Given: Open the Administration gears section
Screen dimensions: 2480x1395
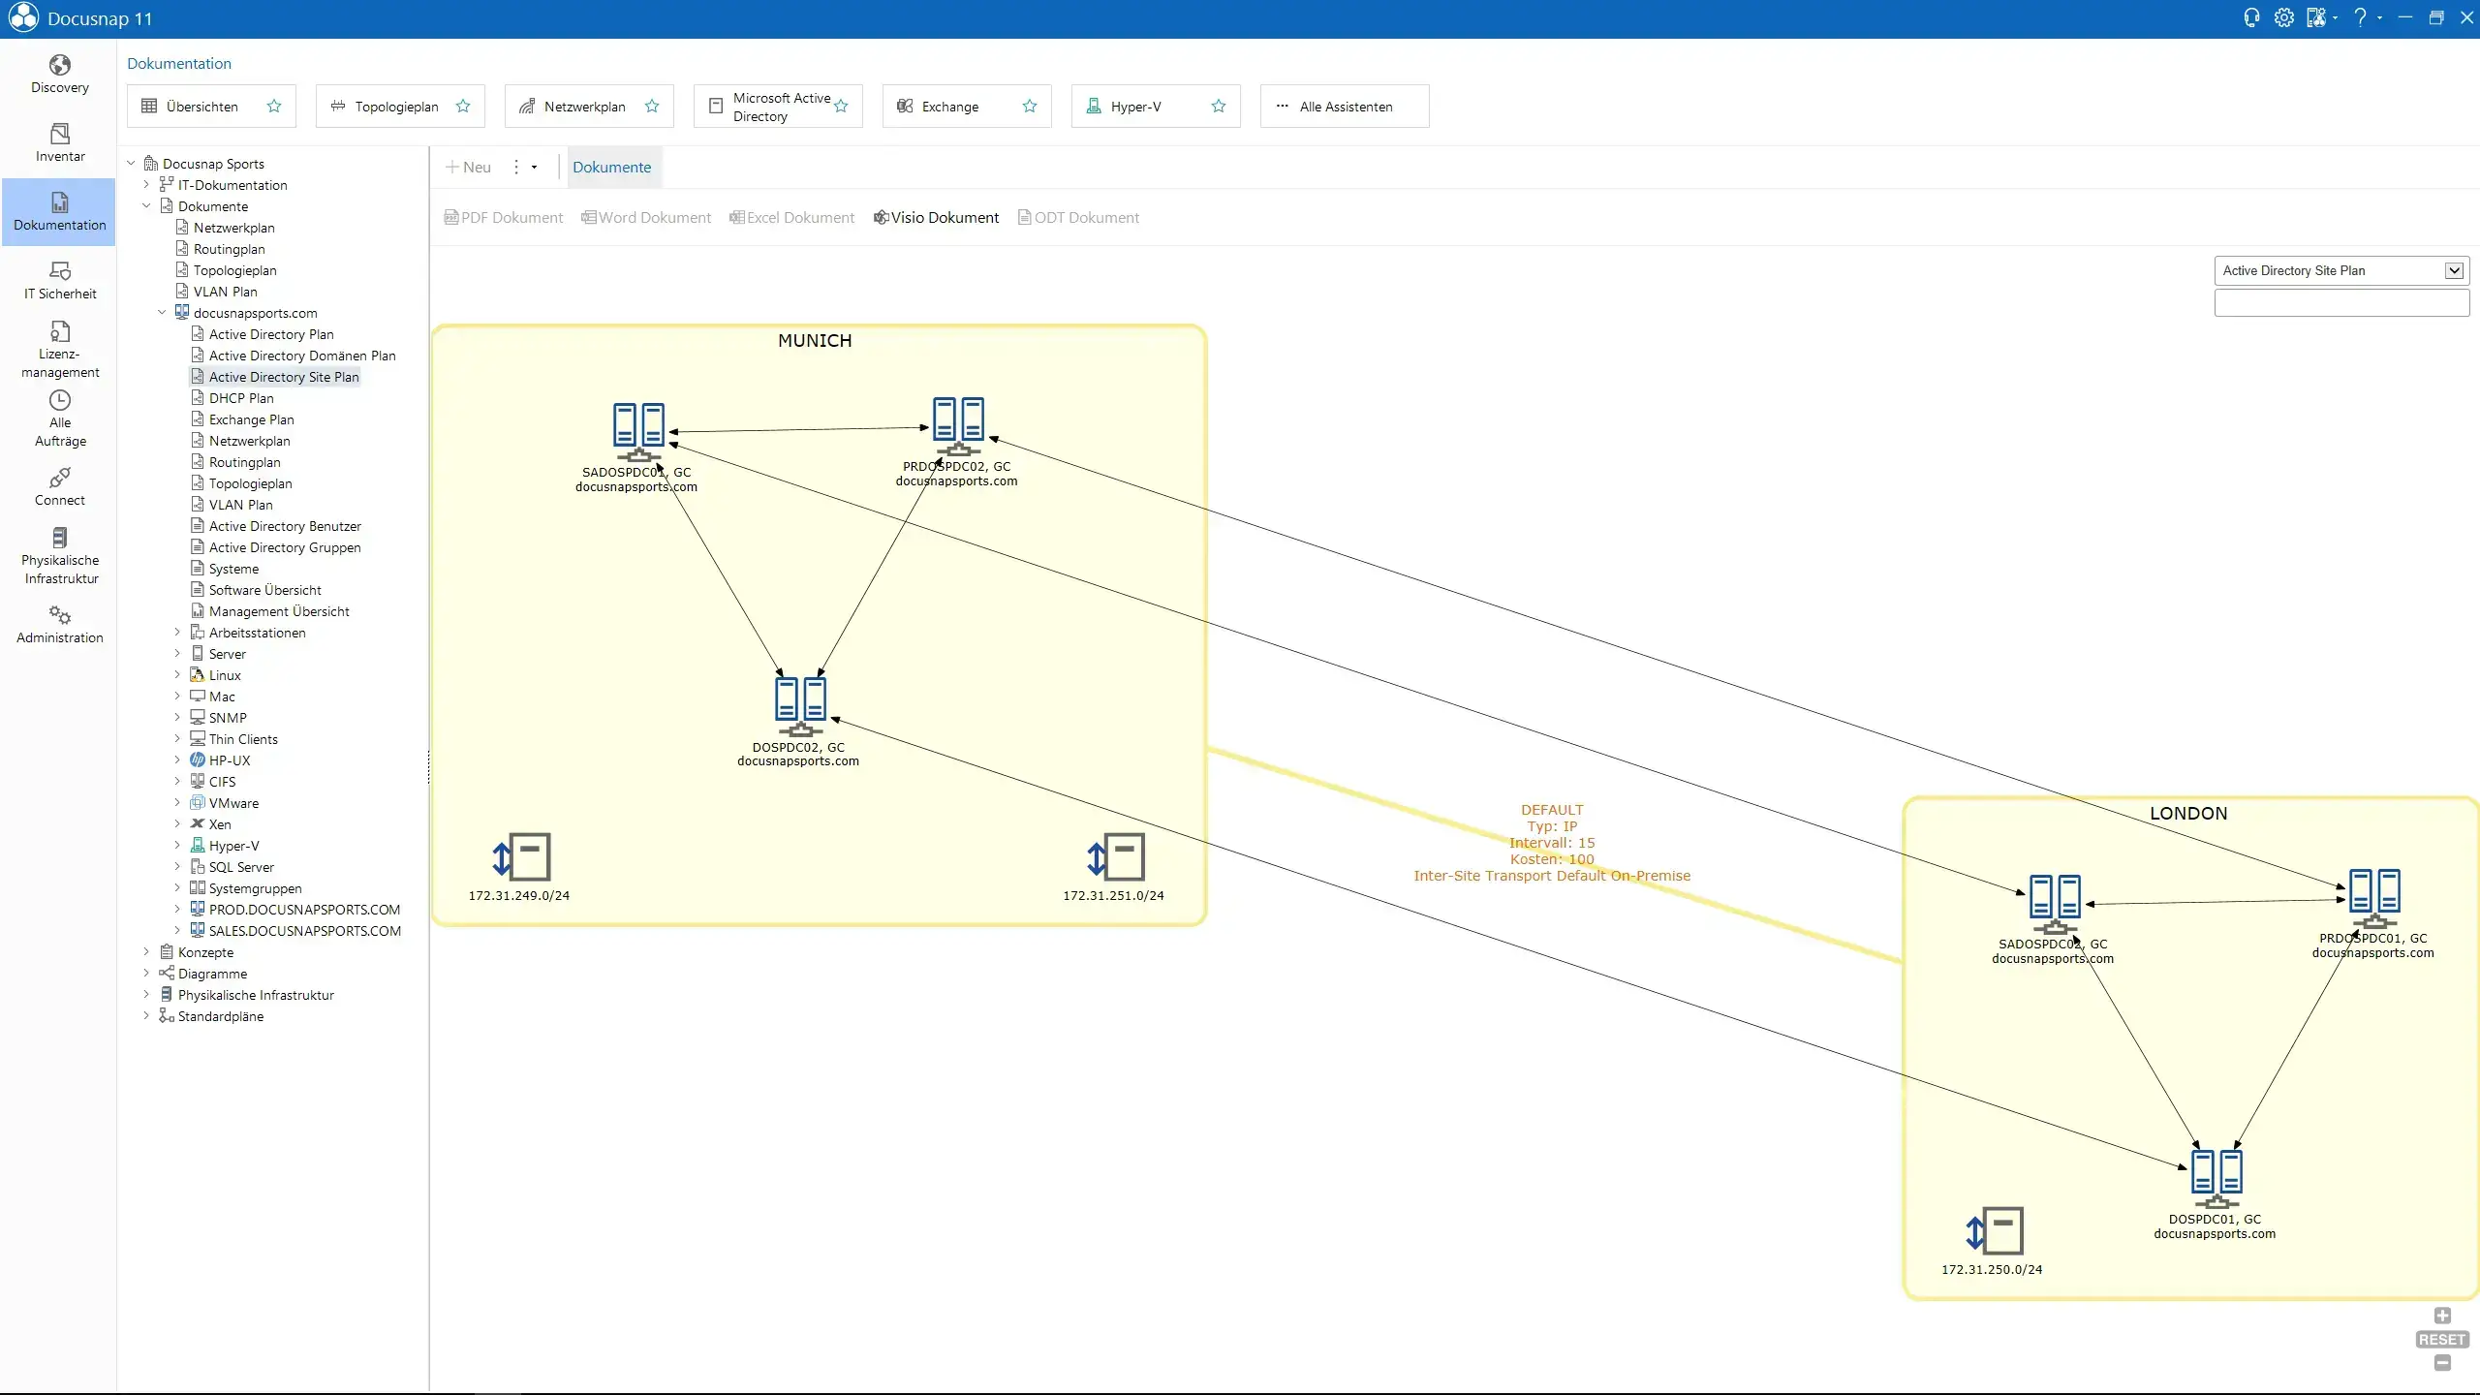Looking at the screenshot, I should pos(59,625).
